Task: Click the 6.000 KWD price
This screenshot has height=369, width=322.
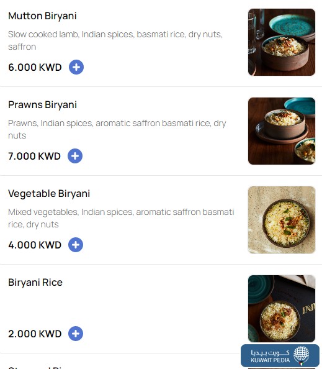Action: (35, 67)
